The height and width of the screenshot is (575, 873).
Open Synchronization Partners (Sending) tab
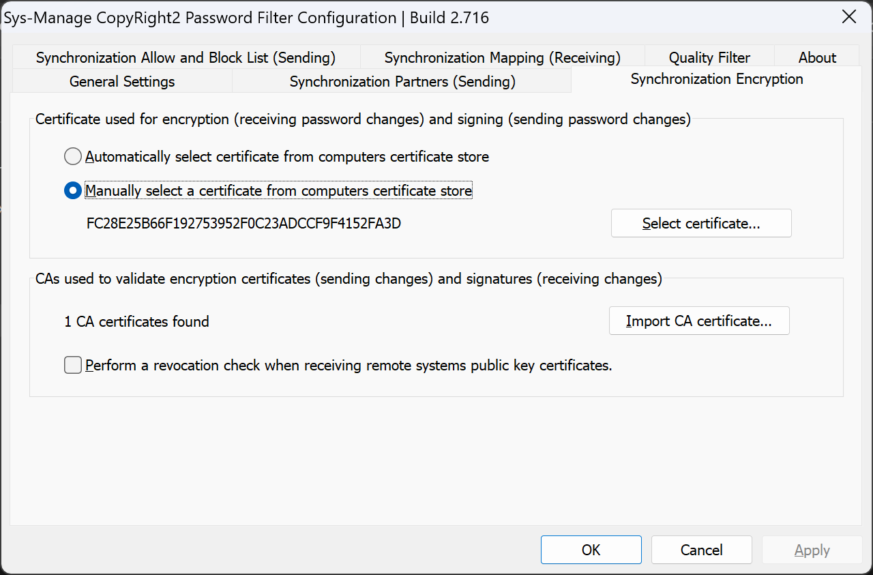coord(402,82)
